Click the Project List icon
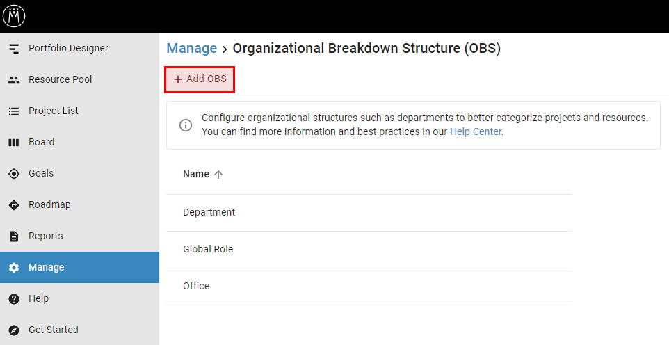This screenshot has width=669, height=345. tap(14, 111)
